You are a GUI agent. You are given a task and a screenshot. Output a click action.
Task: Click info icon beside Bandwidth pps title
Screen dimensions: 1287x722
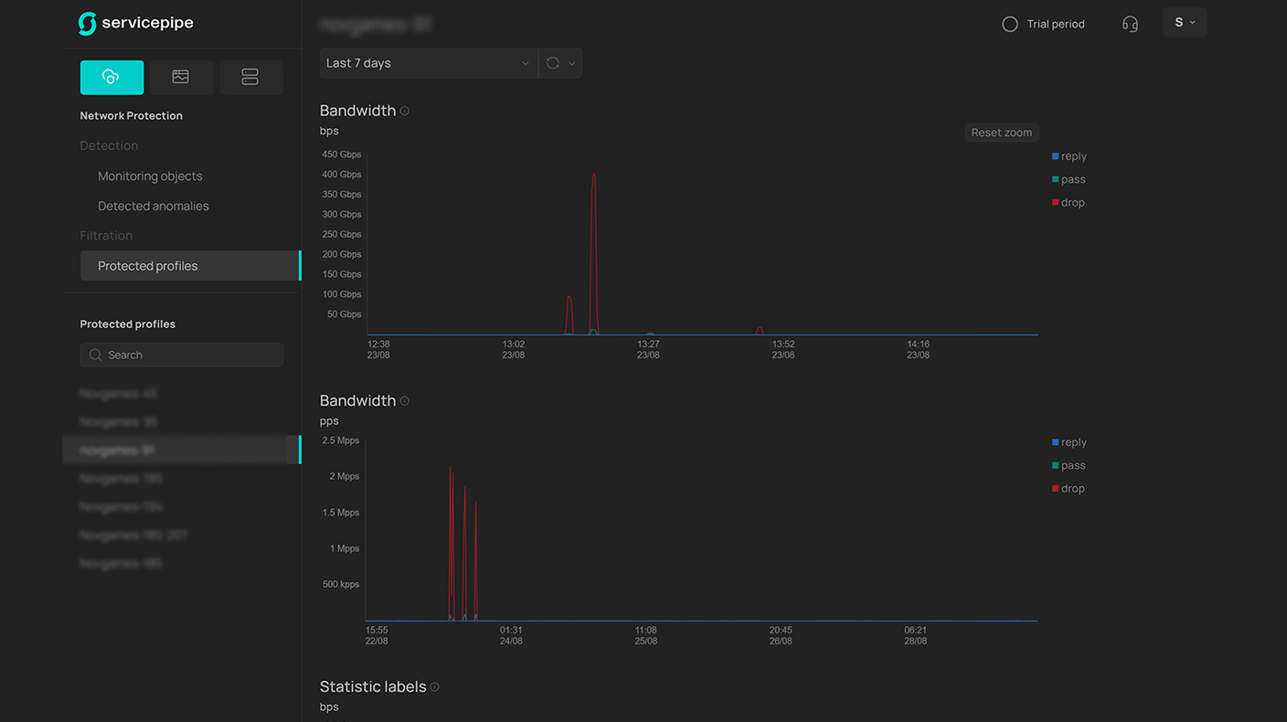pyautogui.click(x=405, y=401)
